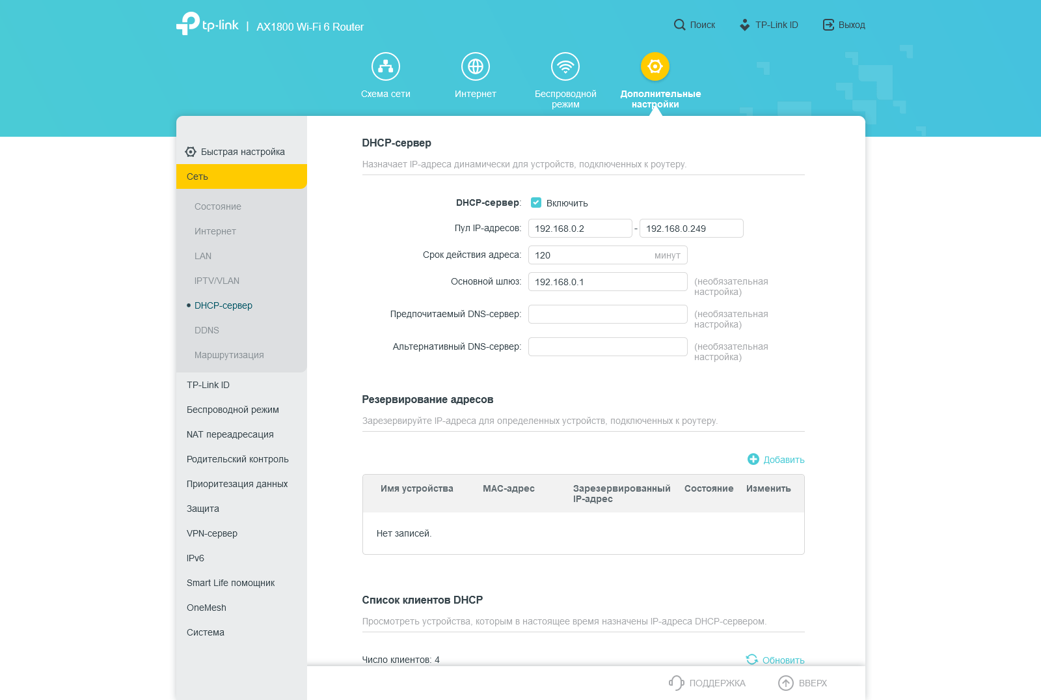This screenshot has width=1041, height=700.
Task: Open the LAN submenu item
Action: 203,256
